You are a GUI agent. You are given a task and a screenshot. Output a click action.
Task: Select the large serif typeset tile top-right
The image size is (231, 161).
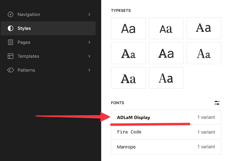pyautogui.click(x=204, y=28)
